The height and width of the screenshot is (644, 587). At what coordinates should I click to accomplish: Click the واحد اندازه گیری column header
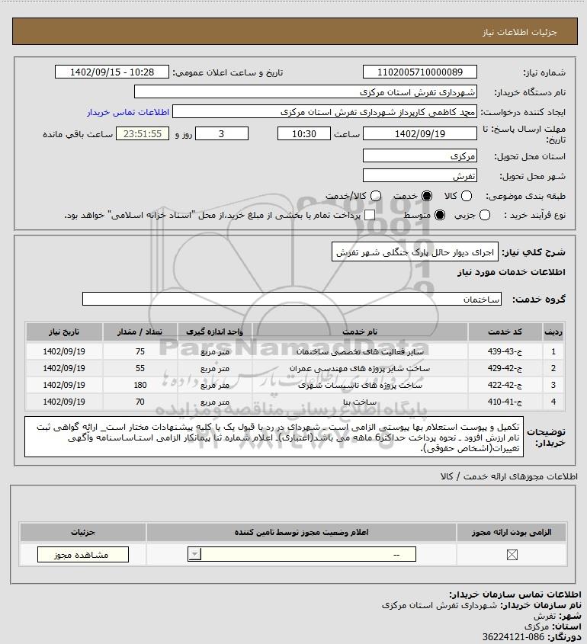coord(214,332)
